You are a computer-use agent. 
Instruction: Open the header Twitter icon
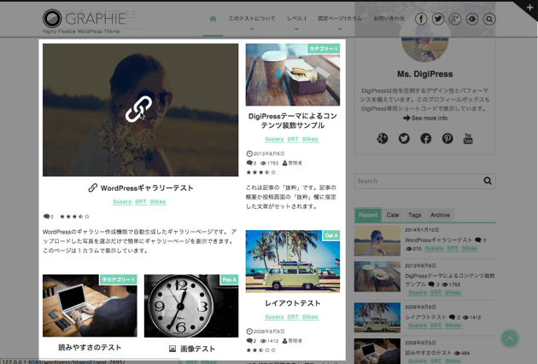[x=438, y=19]
